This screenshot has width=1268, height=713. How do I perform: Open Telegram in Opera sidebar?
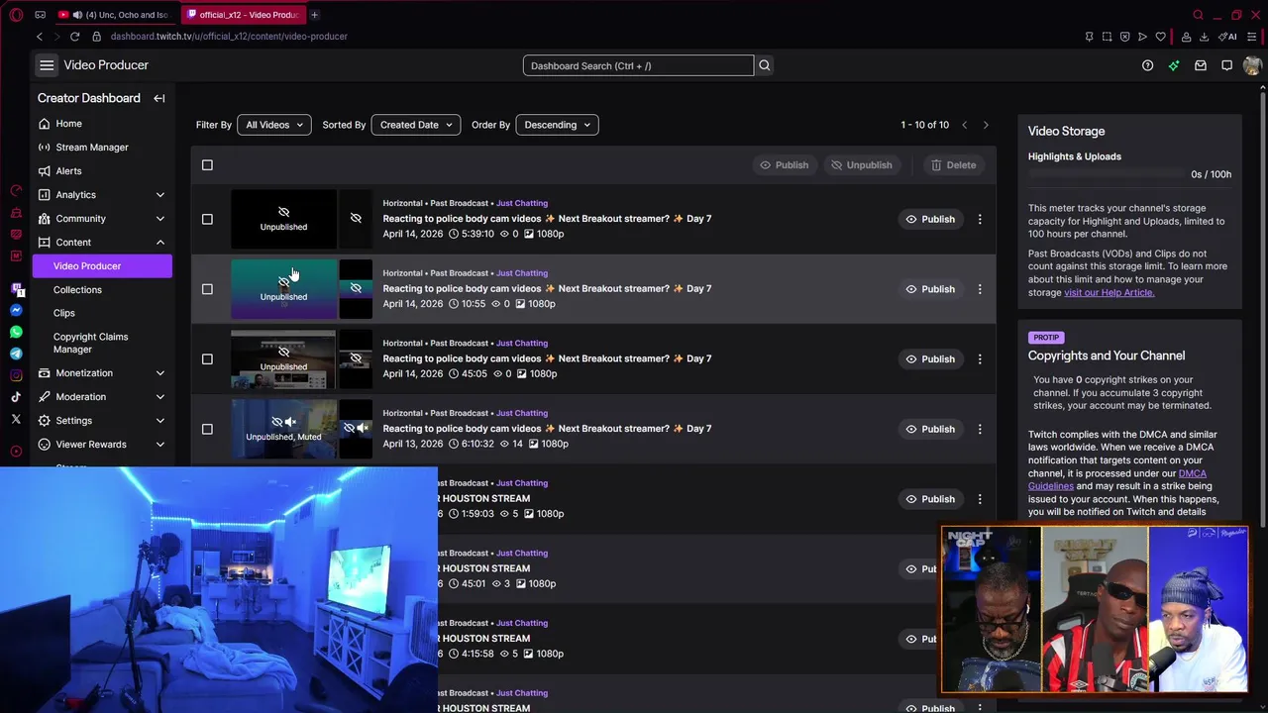[x=16, y=354]
